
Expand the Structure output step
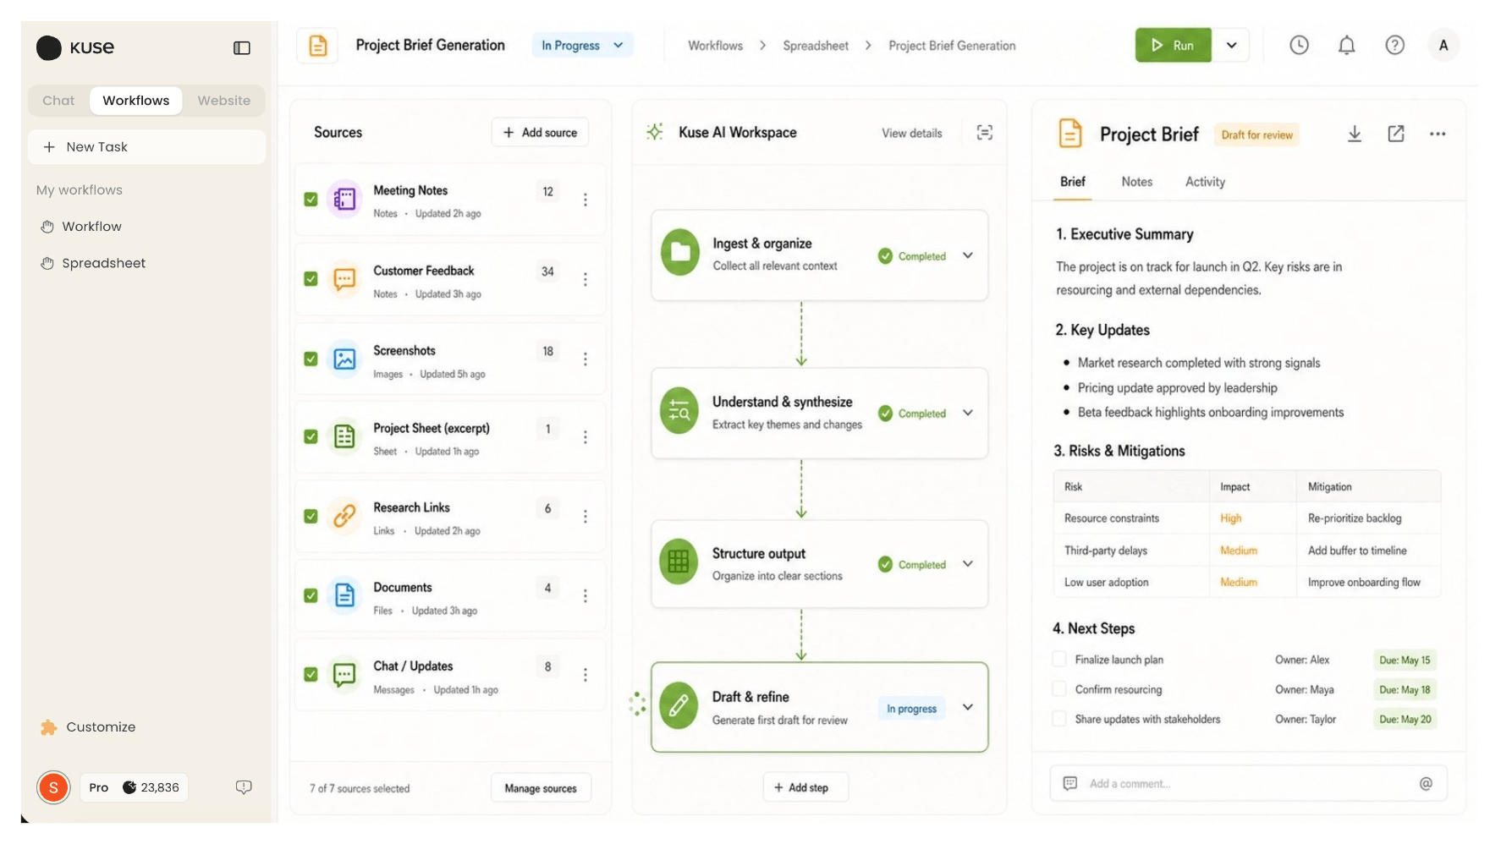click(968, 564)
